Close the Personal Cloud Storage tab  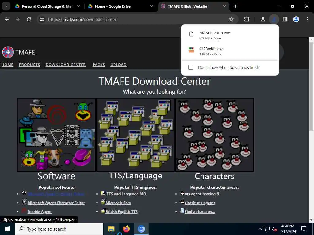tap(78, 6)
